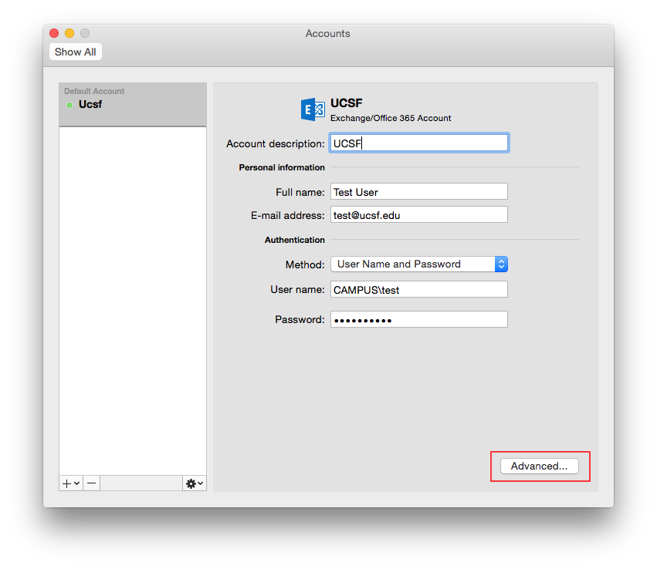This screenshot has height=569, width=657.
Task: Click the "Exchange/Office 365 Account" subtitle text
Action: coord(391,118)
